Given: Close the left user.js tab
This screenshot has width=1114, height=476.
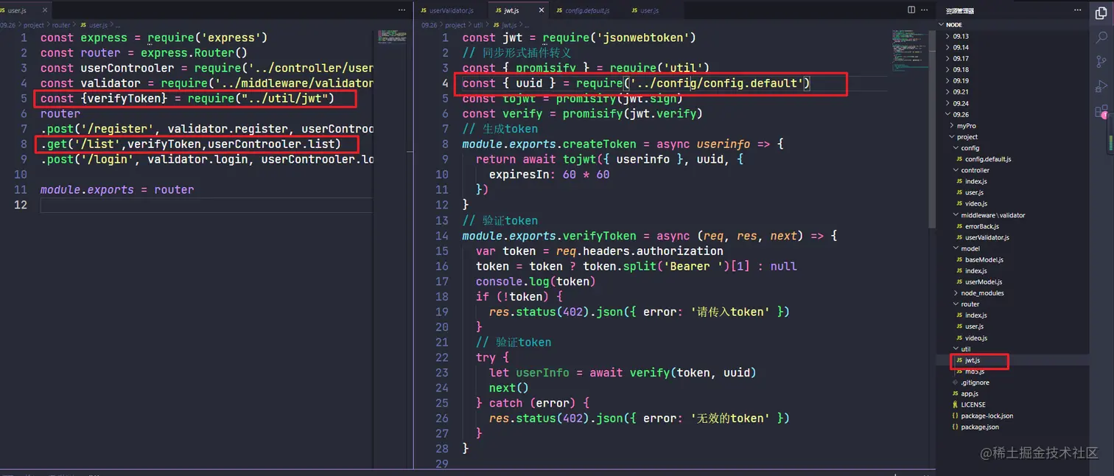Looking at the screenshot, I should [46, 11].
